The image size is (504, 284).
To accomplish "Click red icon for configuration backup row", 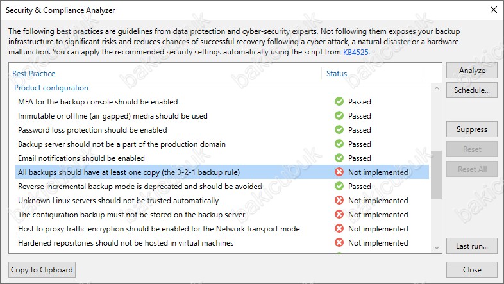I will (x=339, y=215).
